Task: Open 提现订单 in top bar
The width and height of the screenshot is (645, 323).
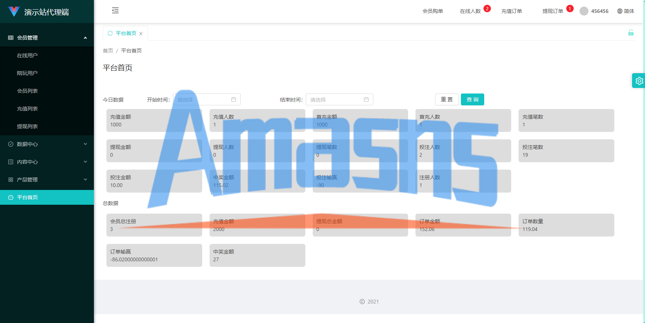Action: (553, 11)
